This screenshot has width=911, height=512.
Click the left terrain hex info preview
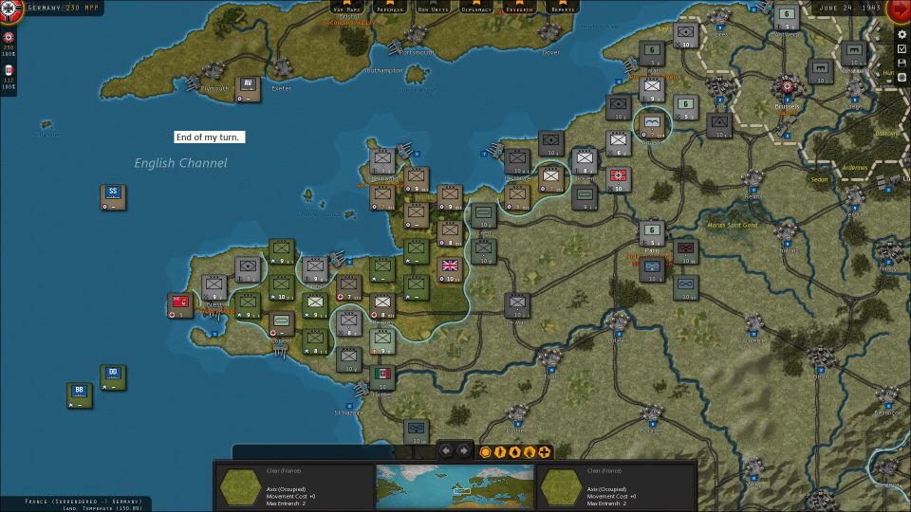pos(240,487)
